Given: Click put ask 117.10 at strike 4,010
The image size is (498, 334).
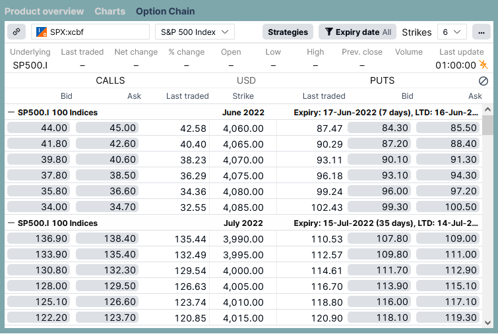Looking at the screenshot, I should (448, 302).
